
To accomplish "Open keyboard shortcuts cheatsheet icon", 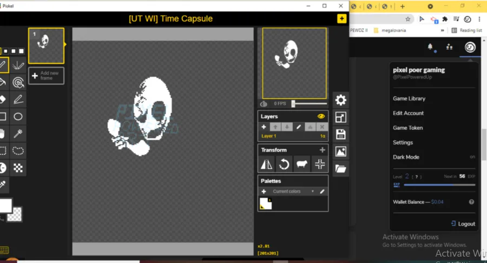I will click(x=4, y=249).
